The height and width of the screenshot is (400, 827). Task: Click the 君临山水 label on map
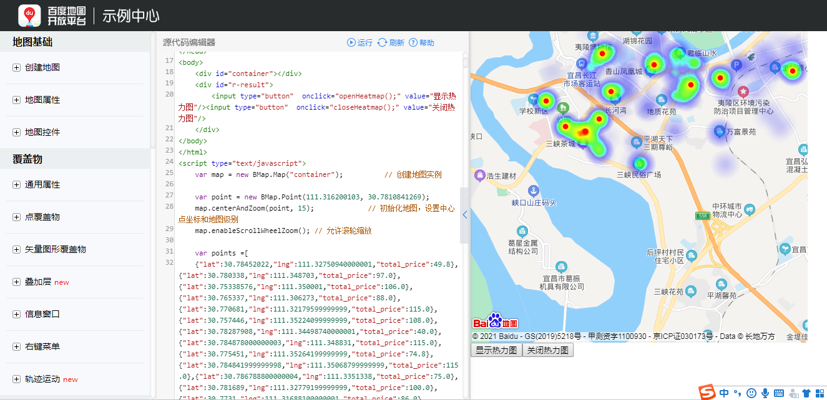coord(702,53)
